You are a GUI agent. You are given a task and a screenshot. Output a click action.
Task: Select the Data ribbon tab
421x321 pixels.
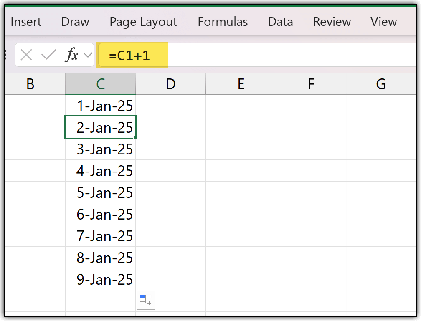(280, 22)
